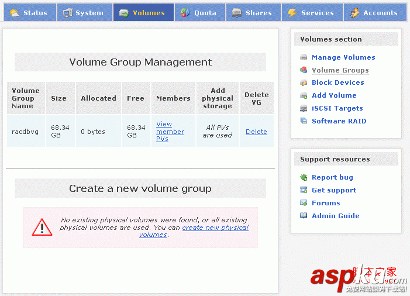This screenshot has width=410, height=296.
Task: Click the Volumes section panel title
Action: 331,39
